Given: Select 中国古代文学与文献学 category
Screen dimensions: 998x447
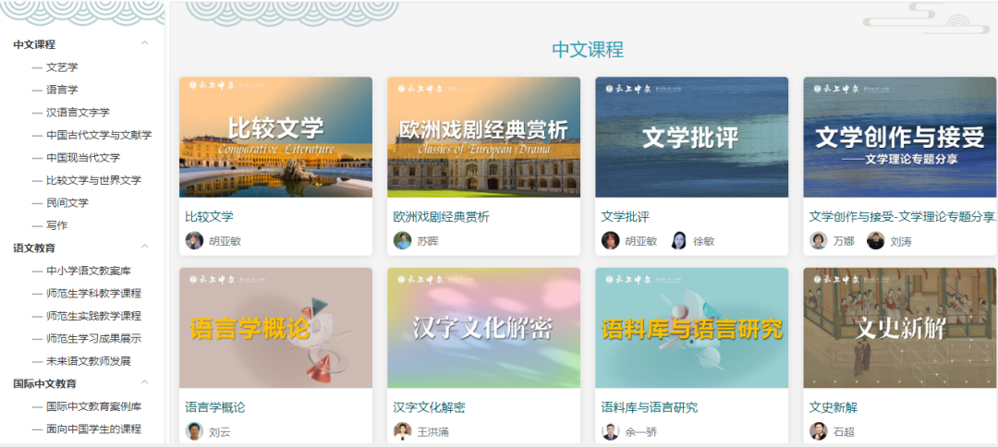Looking at the screenshot, I should (99, 135).
